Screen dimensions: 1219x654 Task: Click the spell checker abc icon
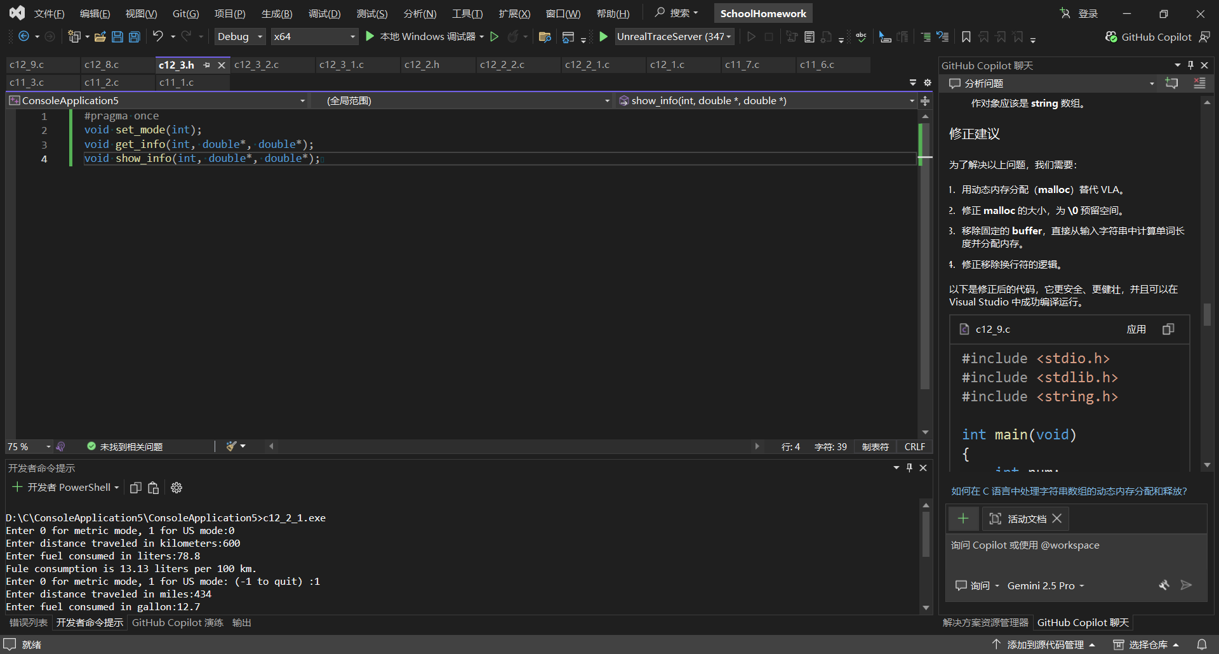[x=861, y=37]
